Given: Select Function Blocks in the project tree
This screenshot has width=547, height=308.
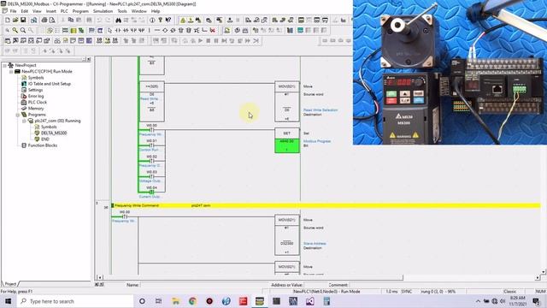Looking at the screenshot, I should (43, 145).
